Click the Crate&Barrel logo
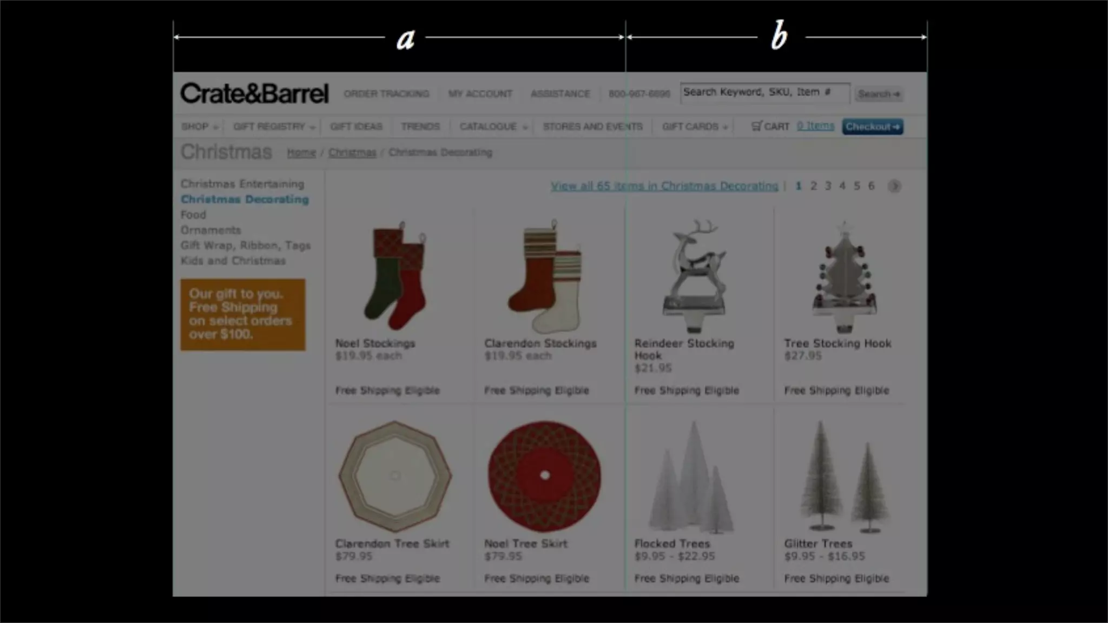The height and width of the screenshot is (623, 1108). 254,94
